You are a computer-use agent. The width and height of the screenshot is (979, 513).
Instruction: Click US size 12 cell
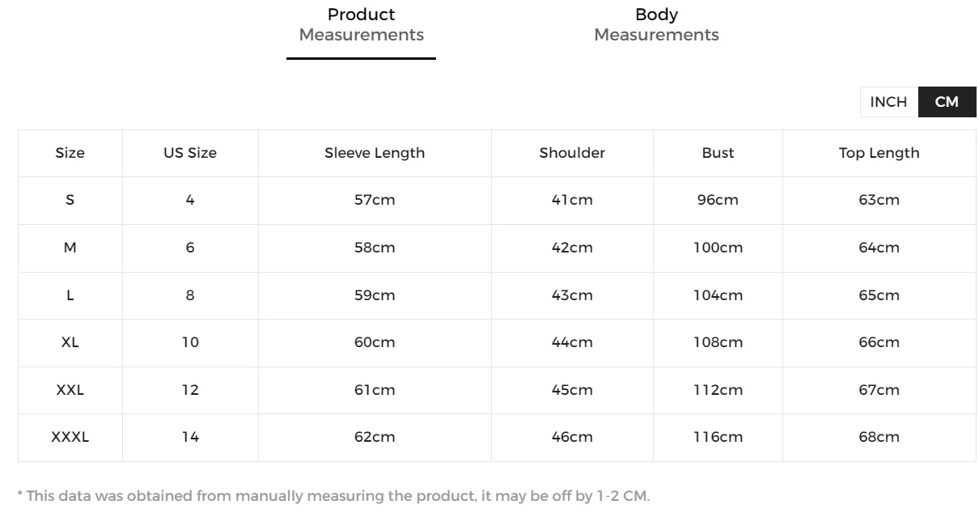(x=190, y=390)
